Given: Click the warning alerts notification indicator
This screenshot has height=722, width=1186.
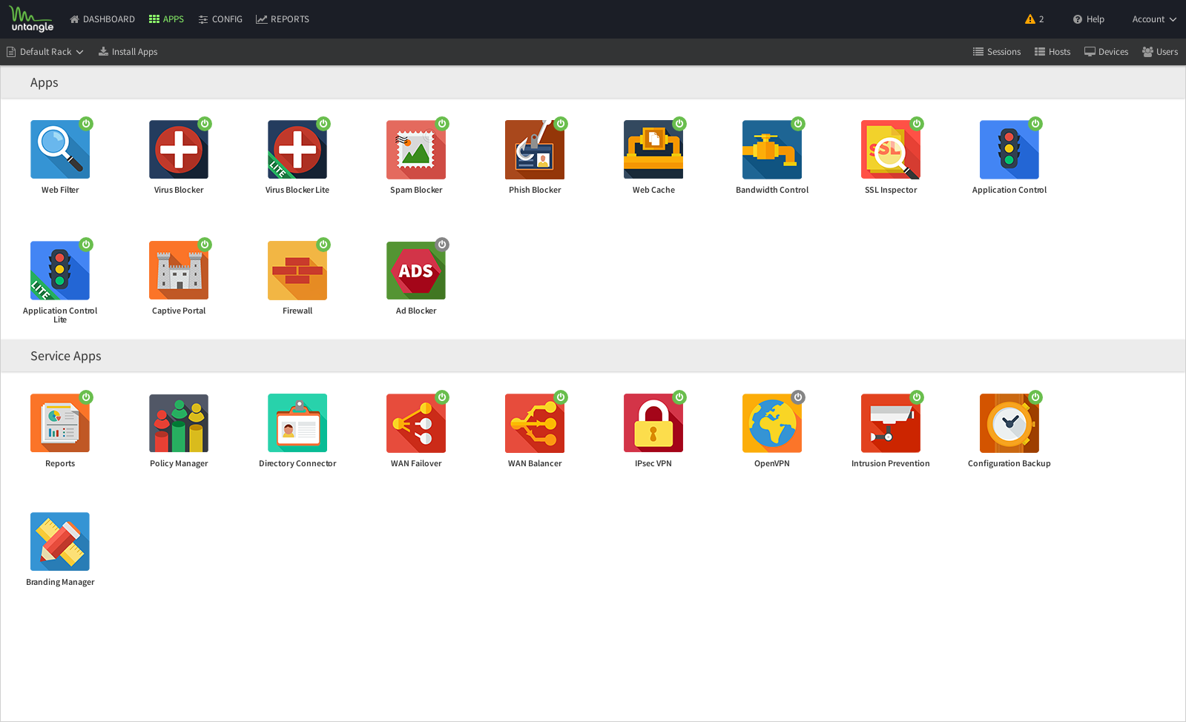Looking at the screenshot, I should (1034, 19).
